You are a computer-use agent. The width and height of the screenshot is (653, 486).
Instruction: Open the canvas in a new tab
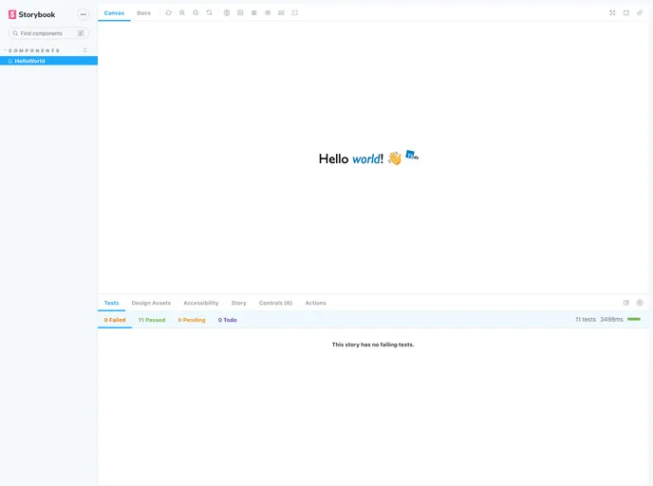click(x=626, y=12)
